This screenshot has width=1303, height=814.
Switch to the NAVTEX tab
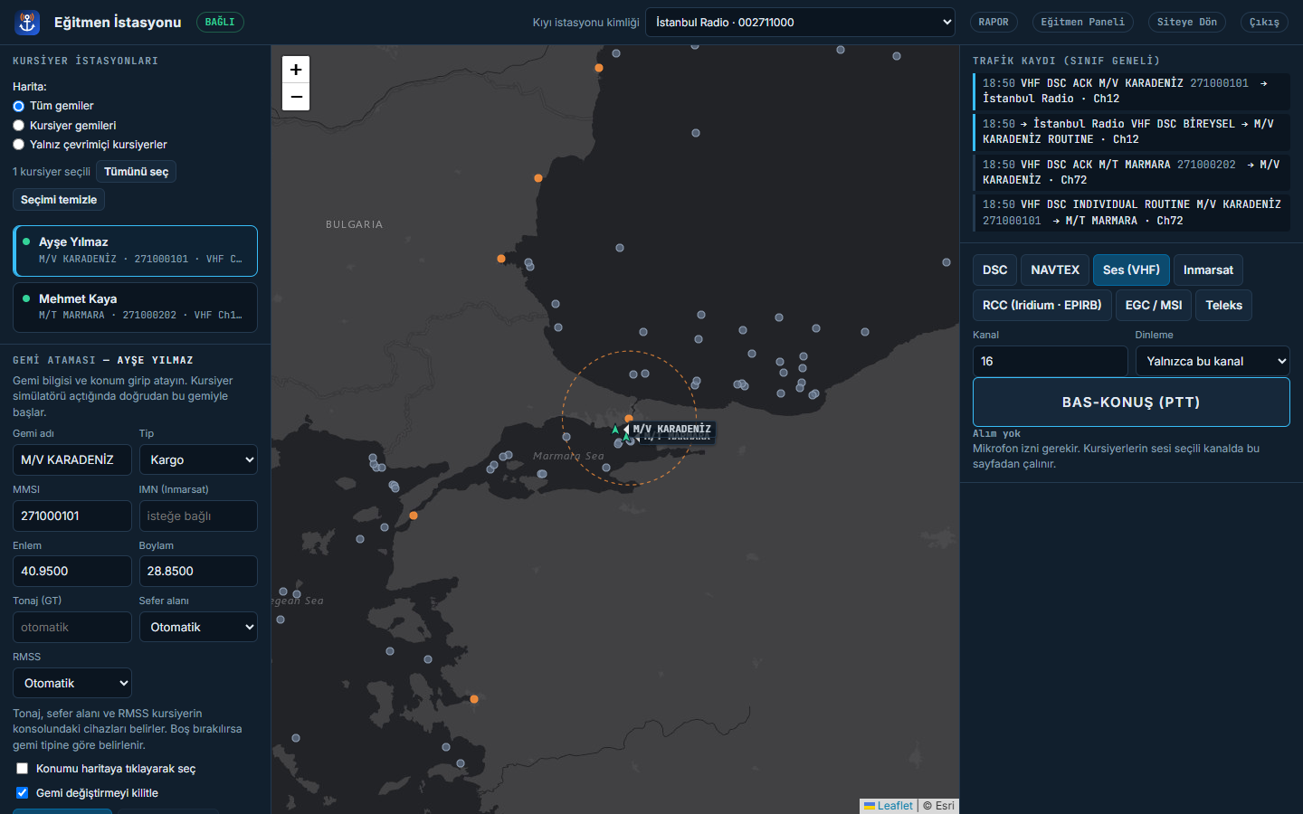click(1055, 270)
